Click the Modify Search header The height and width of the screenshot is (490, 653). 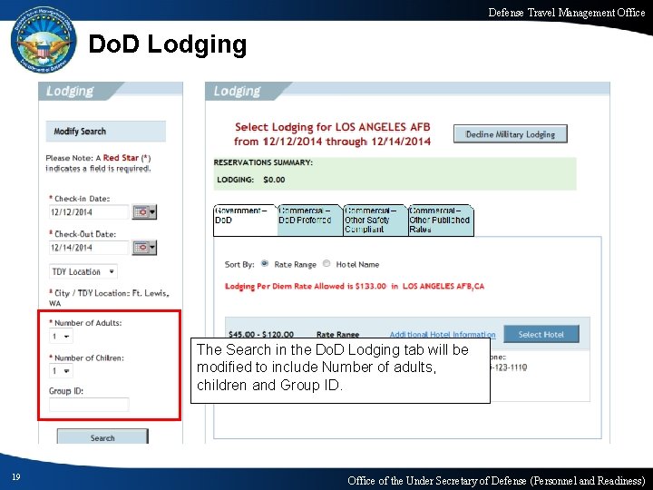coord(106,132)
